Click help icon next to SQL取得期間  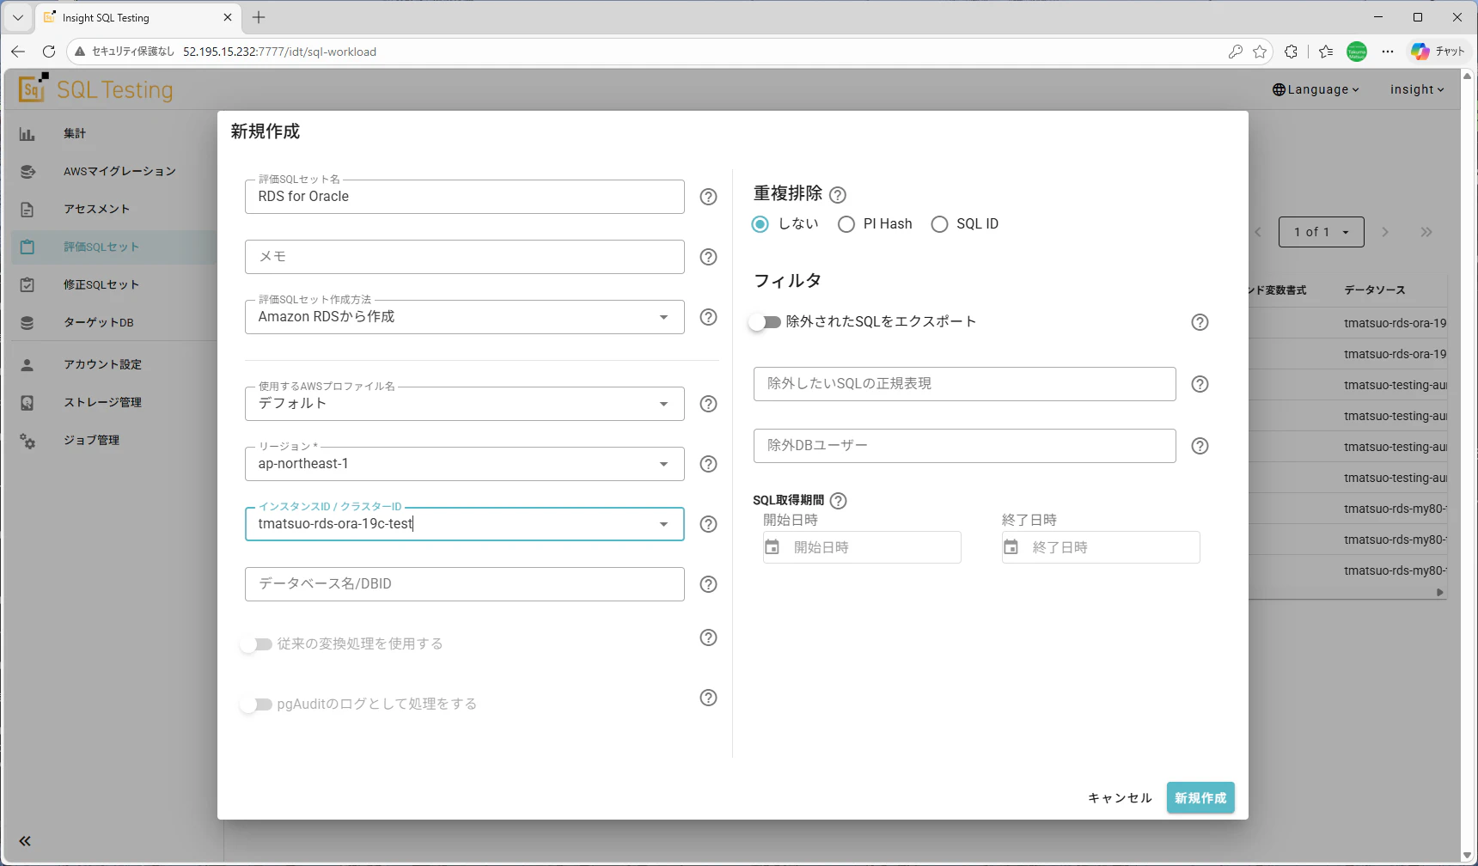[x=839, y=501]
